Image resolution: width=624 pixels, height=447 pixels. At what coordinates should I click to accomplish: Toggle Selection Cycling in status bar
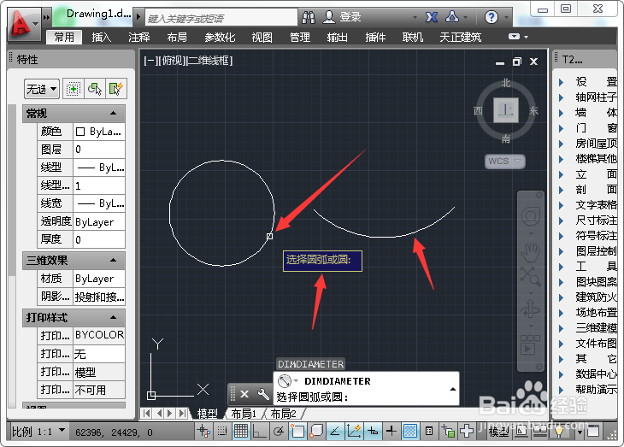pyautogui.click(x=448, y=431)
